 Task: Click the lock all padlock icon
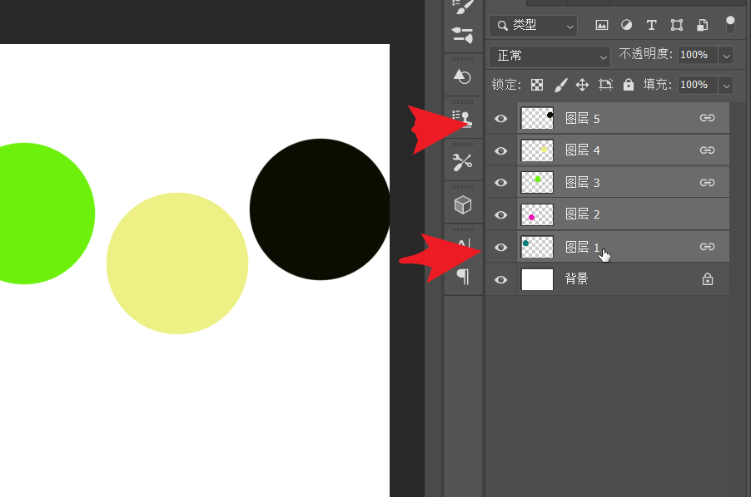(x=629, y=85)
